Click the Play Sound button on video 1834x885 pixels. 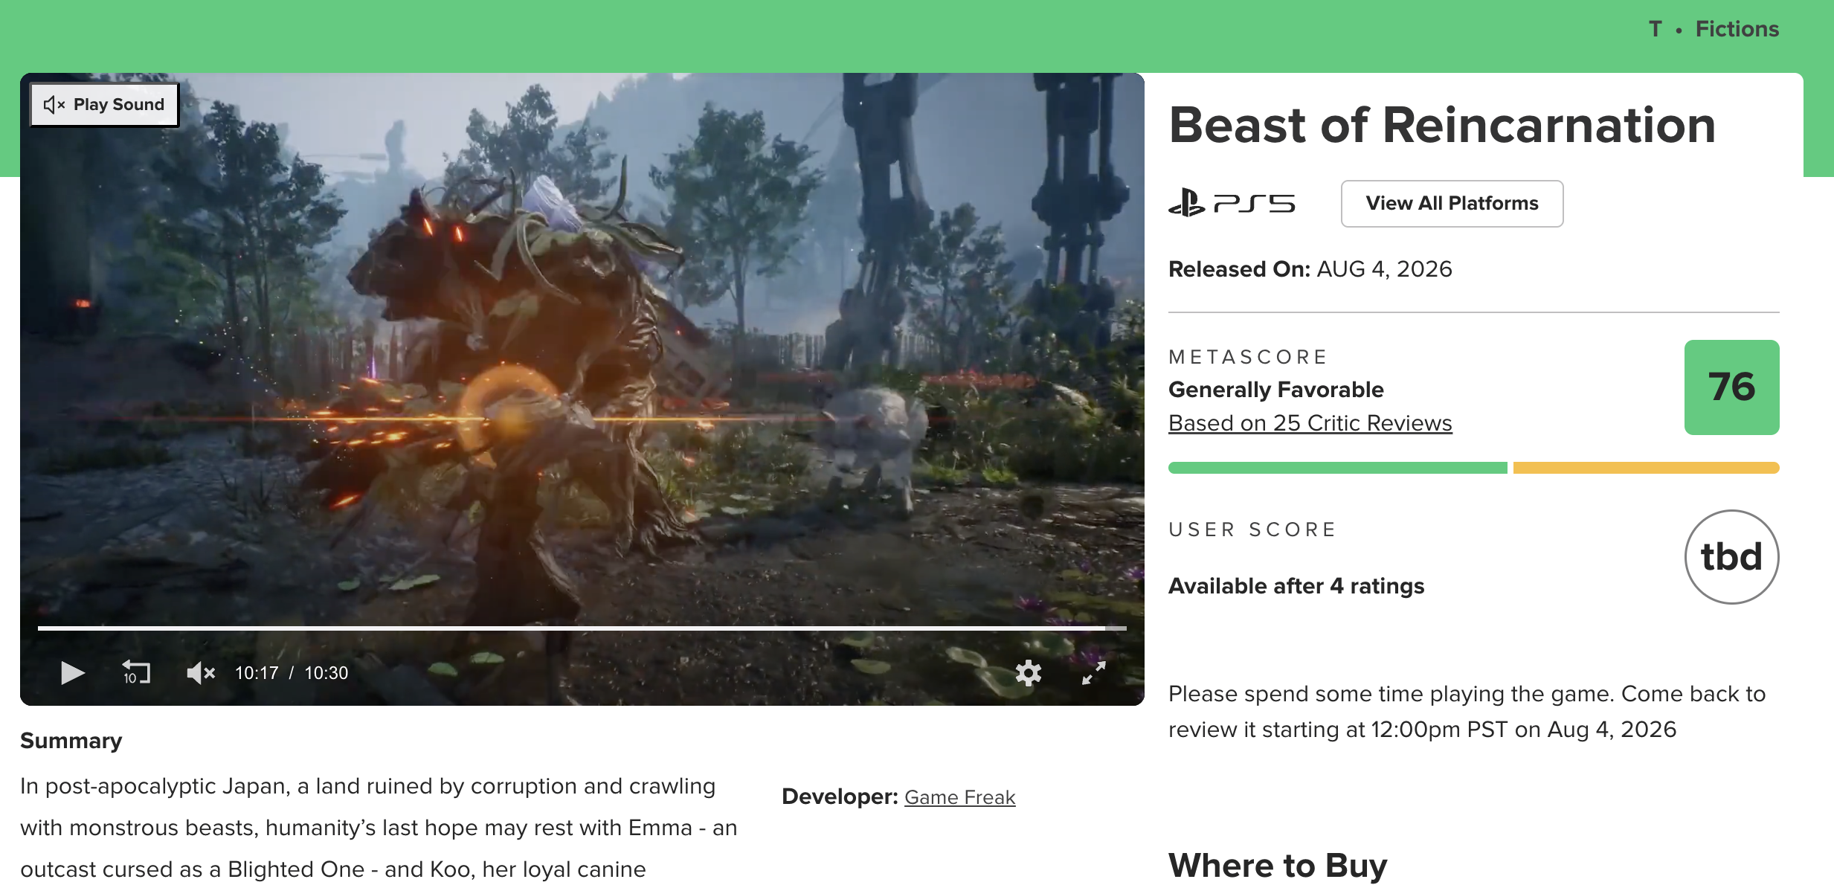[104, 105]
